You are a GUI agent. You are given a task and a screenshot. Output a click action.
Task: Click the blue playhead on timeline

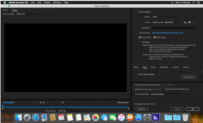pos(3,106)
